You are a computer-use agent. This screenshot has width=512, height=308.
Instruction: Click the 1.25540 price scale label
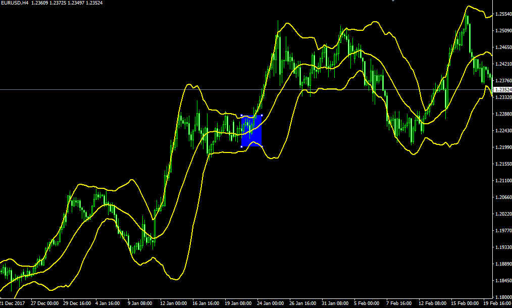pyautogui.click(x=502, y=14)
